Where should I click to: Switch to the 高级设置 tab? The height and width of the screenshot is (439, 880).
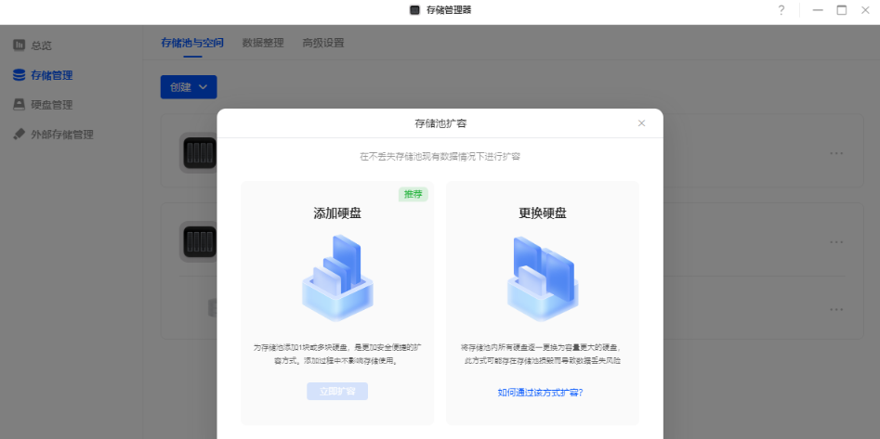323,43
